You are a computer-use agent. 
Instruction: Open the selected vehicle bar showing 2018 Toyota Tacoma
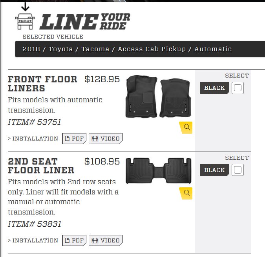[140, 49]
